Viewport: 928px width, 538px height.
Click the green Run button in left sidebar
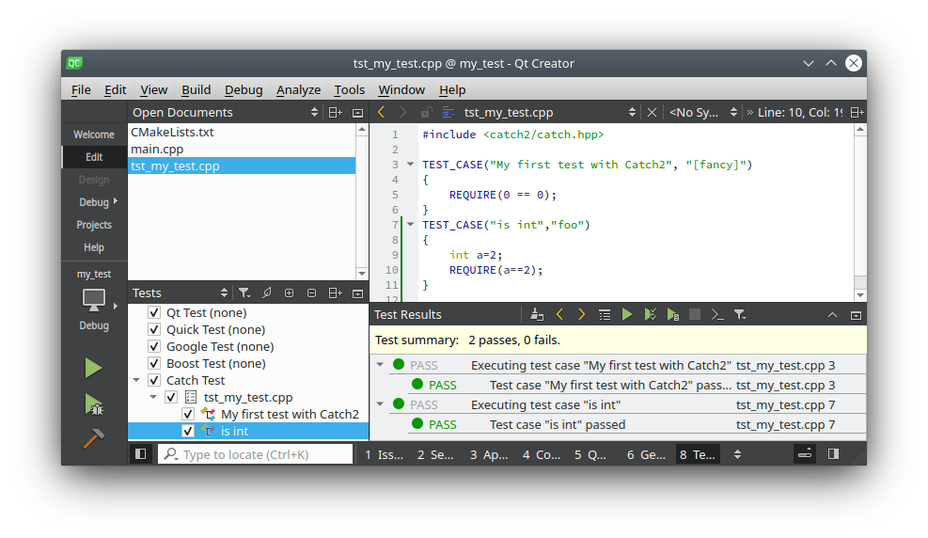tap(93, 368)
